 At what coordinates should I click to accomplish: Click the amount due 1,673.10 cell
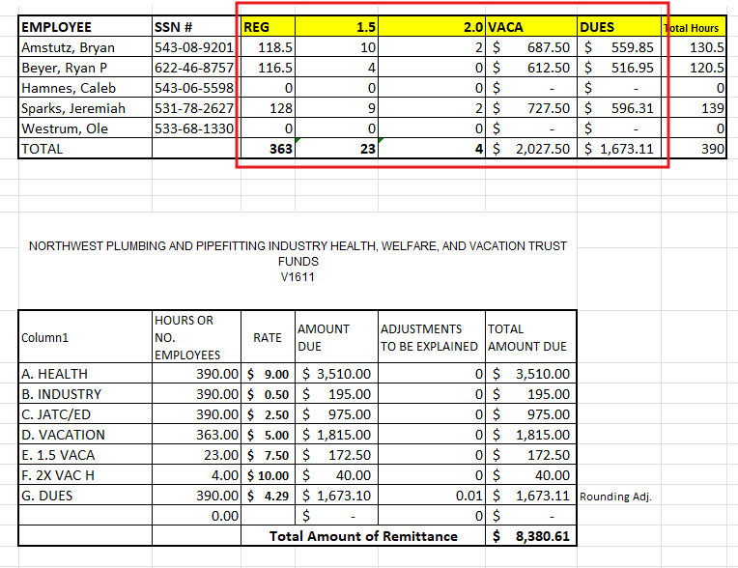point(336,495)
